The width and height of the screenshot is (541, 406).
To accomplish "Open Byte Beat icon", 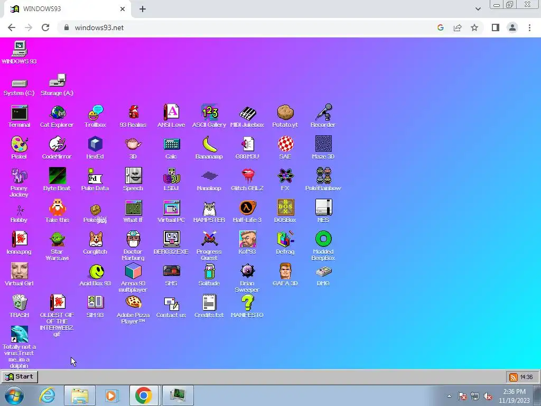I will pos(57,176).
